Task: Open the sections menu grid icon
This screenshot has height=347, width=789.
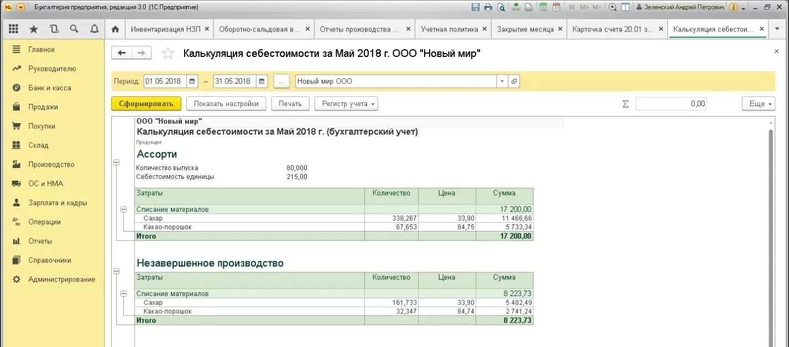Action: click(x=14, y=29)
